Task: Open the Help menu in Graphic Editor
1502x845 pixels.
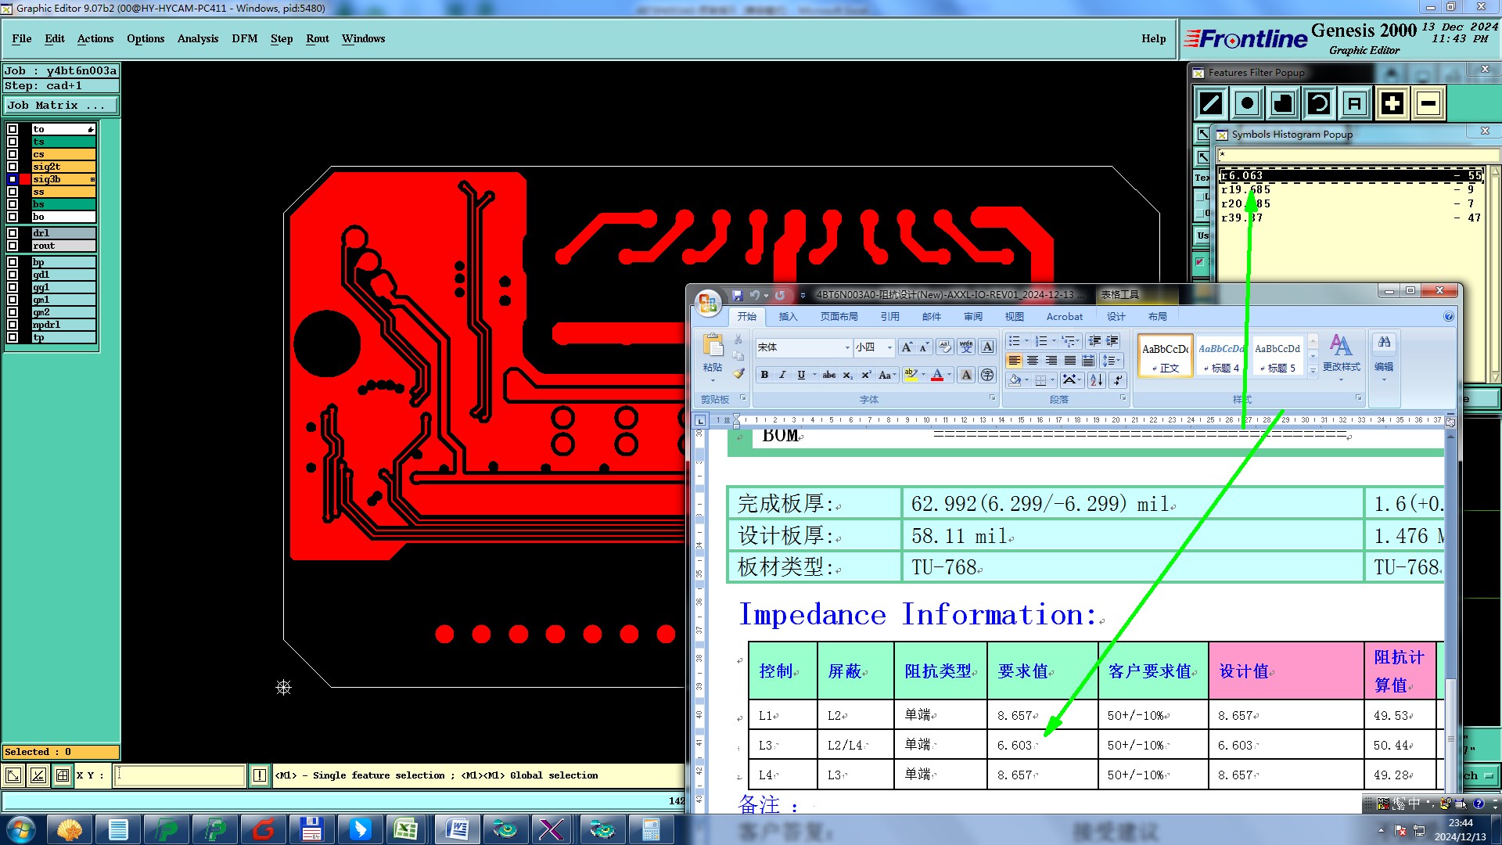Action: [x=1153, y=38]
